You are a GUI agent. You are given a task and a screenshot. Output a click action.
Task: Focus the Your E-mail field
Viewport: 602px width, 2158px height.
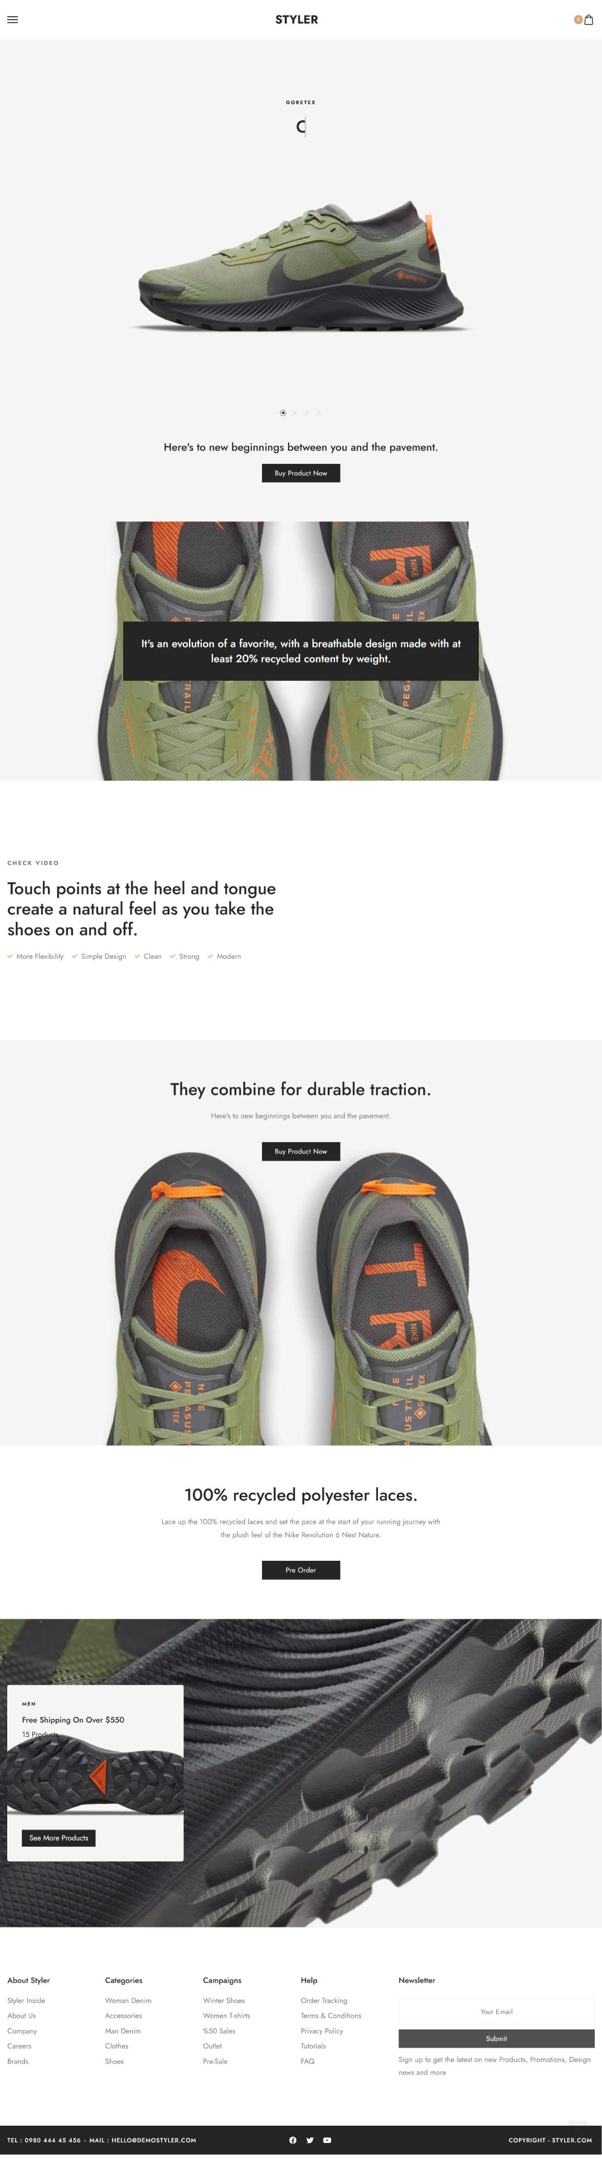click(496, 2011)
